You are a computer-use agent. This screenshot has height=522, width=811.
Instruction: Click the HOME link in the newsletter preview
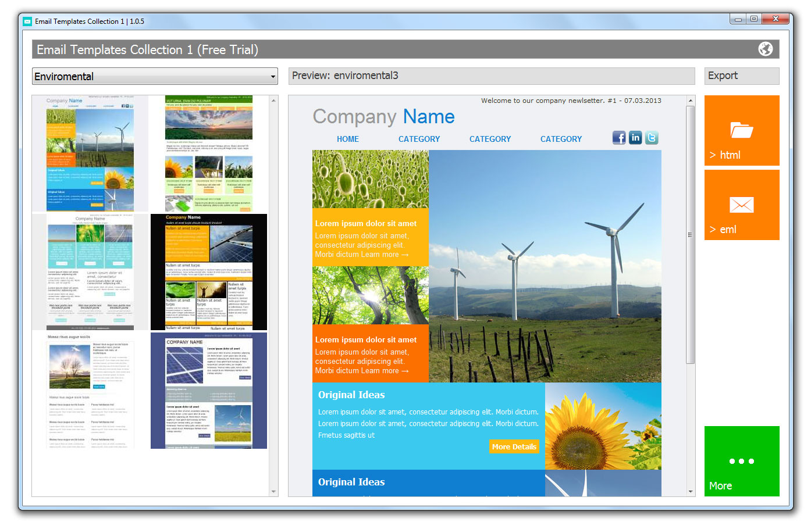click(x=347, y=139)
